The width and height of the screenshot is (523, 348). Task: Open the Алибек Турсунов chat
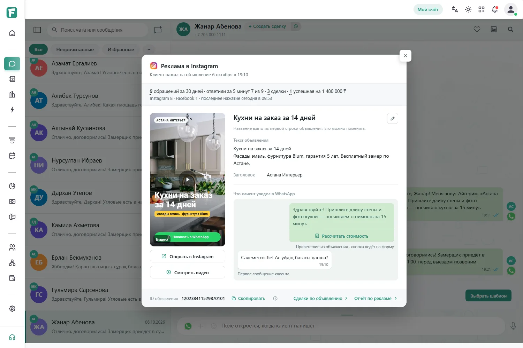(x=98, y=100)
